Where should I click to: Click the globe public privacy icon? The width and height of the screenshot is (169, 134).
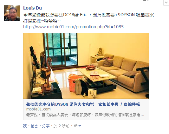point(76,126)
